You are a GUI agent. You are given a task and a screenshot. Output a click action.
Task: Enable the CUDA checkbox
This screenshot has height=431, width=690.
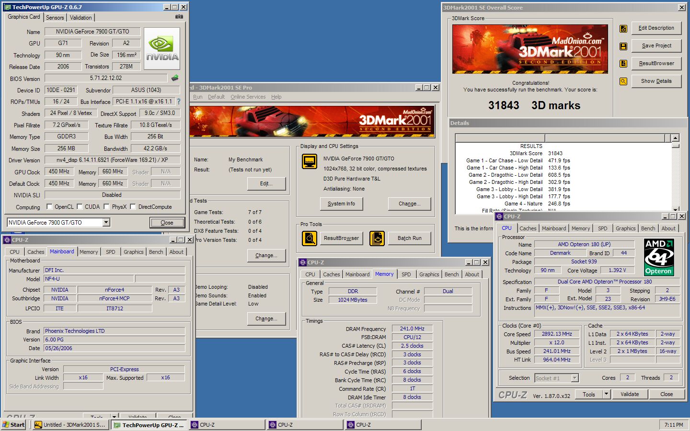[x=80, y=207]
